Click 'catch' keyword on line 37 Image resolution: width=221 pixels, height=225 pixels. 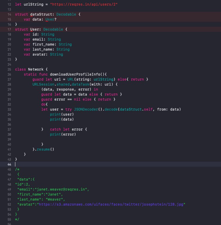(55, 129)
